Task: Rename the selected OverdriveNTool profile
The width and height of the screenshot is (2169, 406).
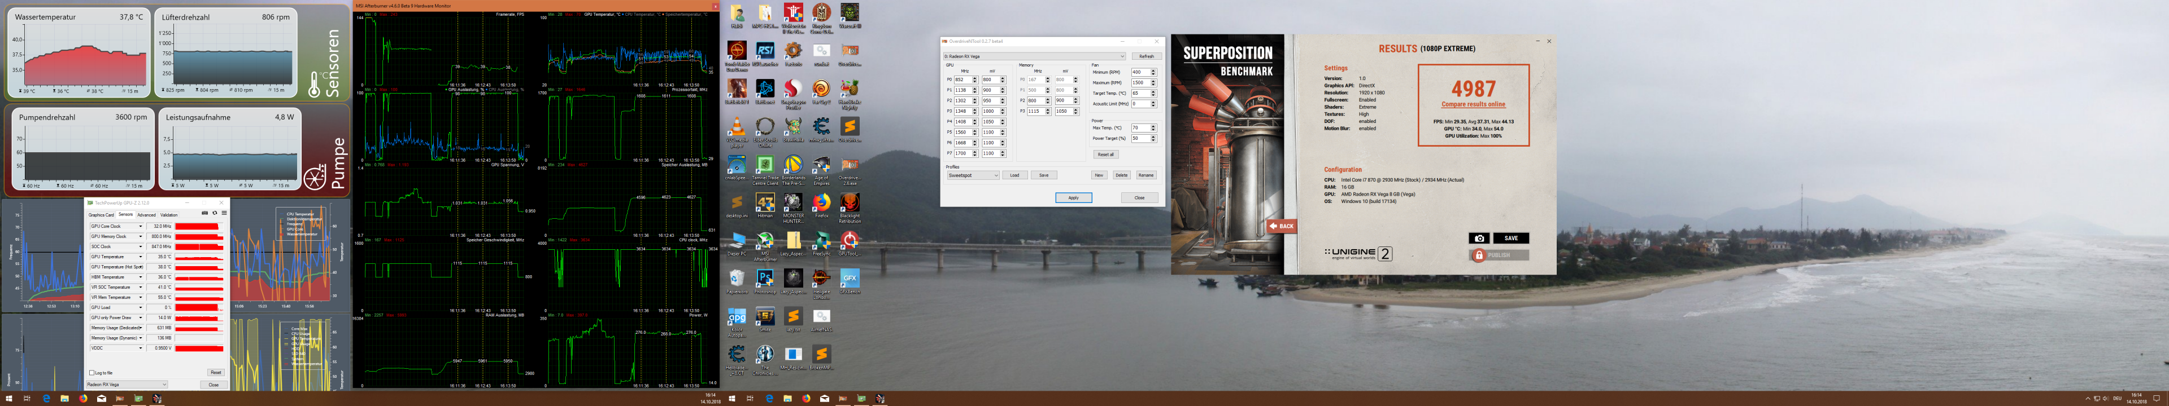Action: pyautogui.click(x=1146, y=175)
